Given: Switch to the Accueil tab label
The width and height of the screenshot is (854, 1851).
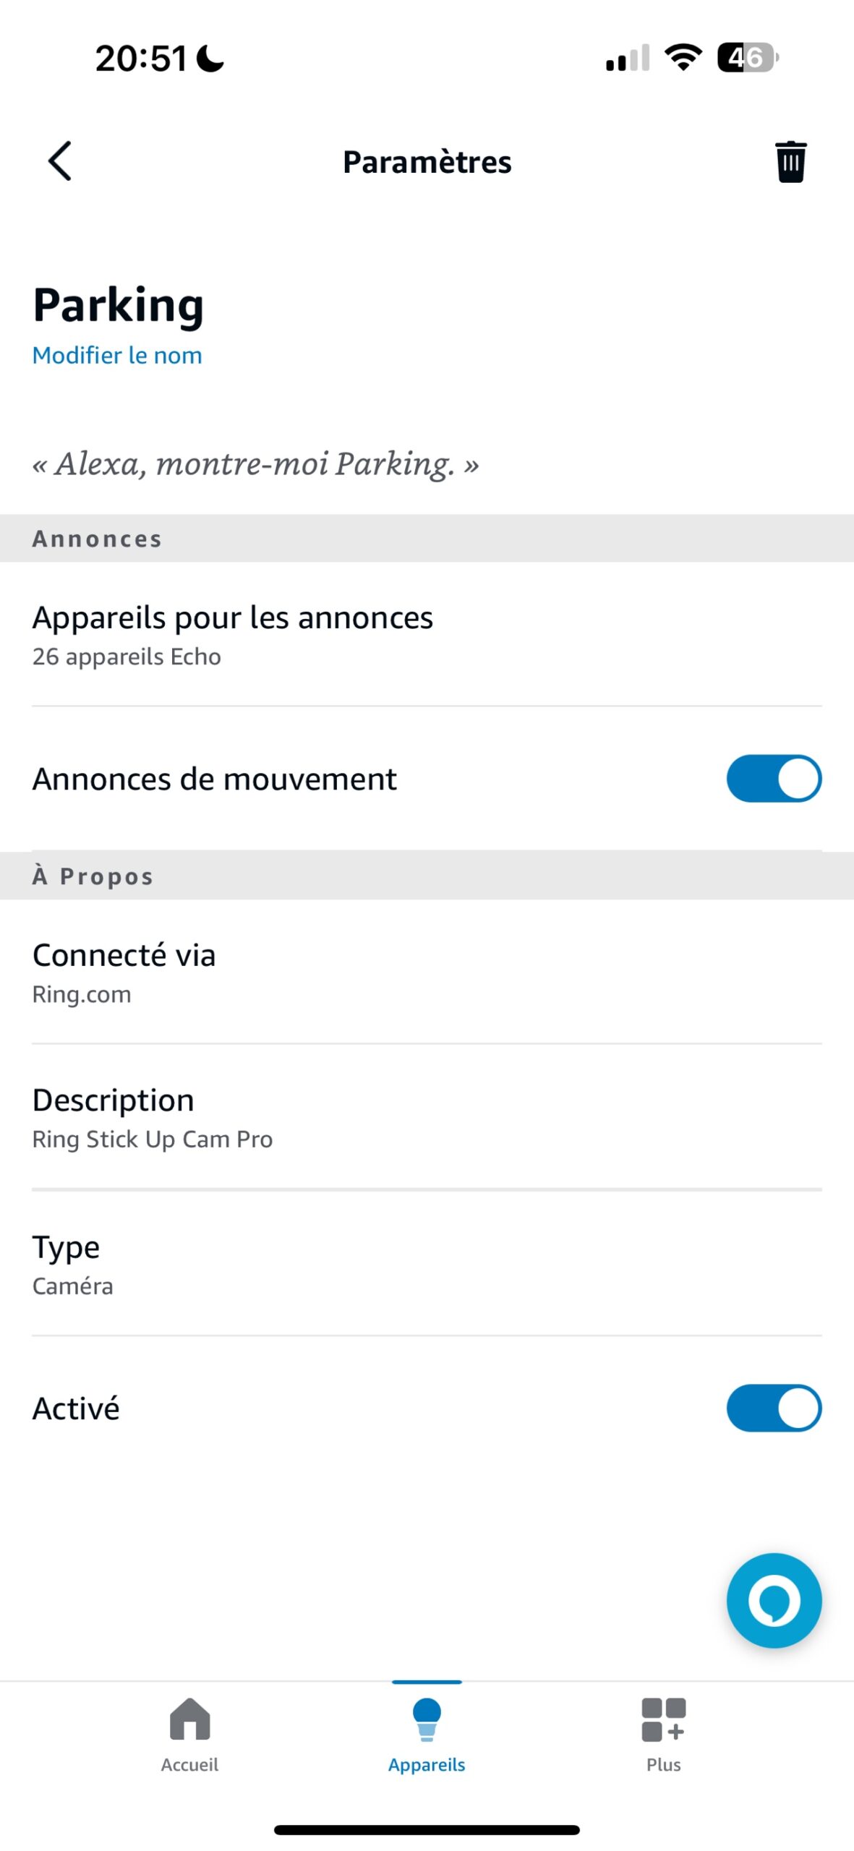Looking at the screenshot, I should coord(189,1764).
